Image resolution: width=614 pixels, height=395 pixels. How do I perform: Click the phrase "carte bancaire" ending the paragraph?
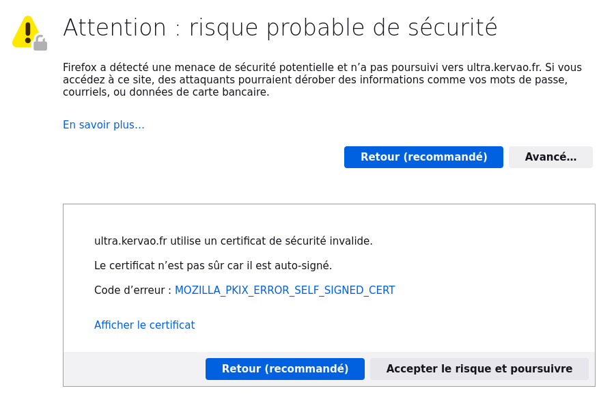[x=234, y=92]
